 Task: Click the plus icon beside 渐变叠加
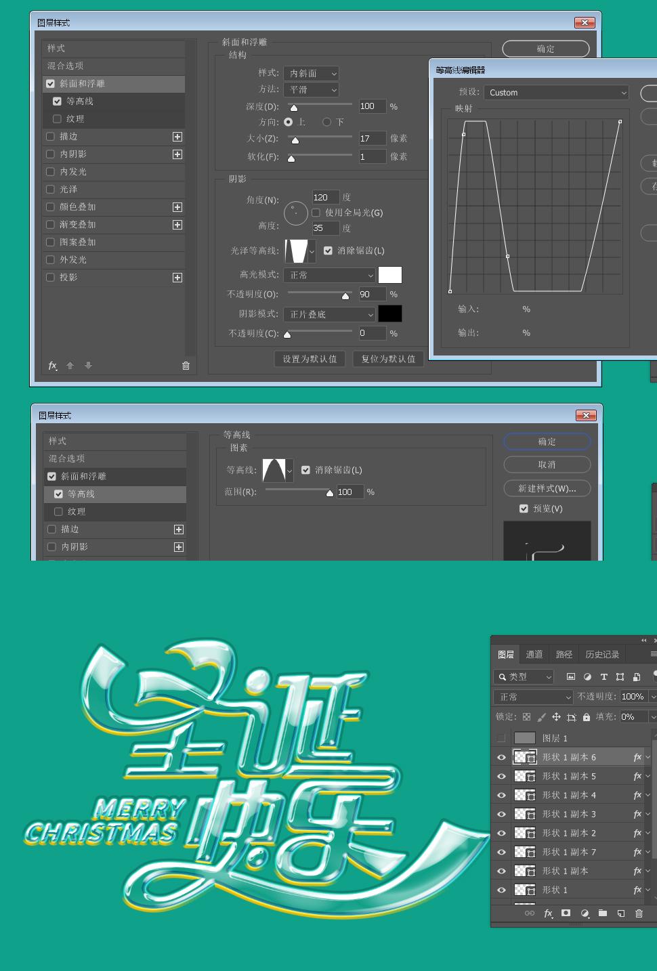(177, 225)
